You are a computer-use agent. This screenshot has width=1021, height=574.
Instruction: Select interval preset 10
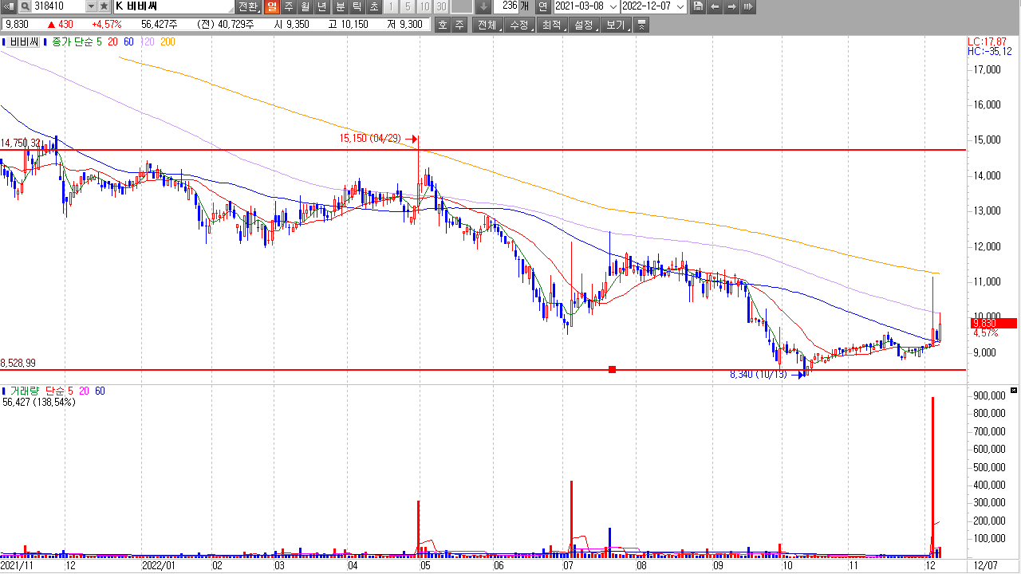tap(424, 6)
